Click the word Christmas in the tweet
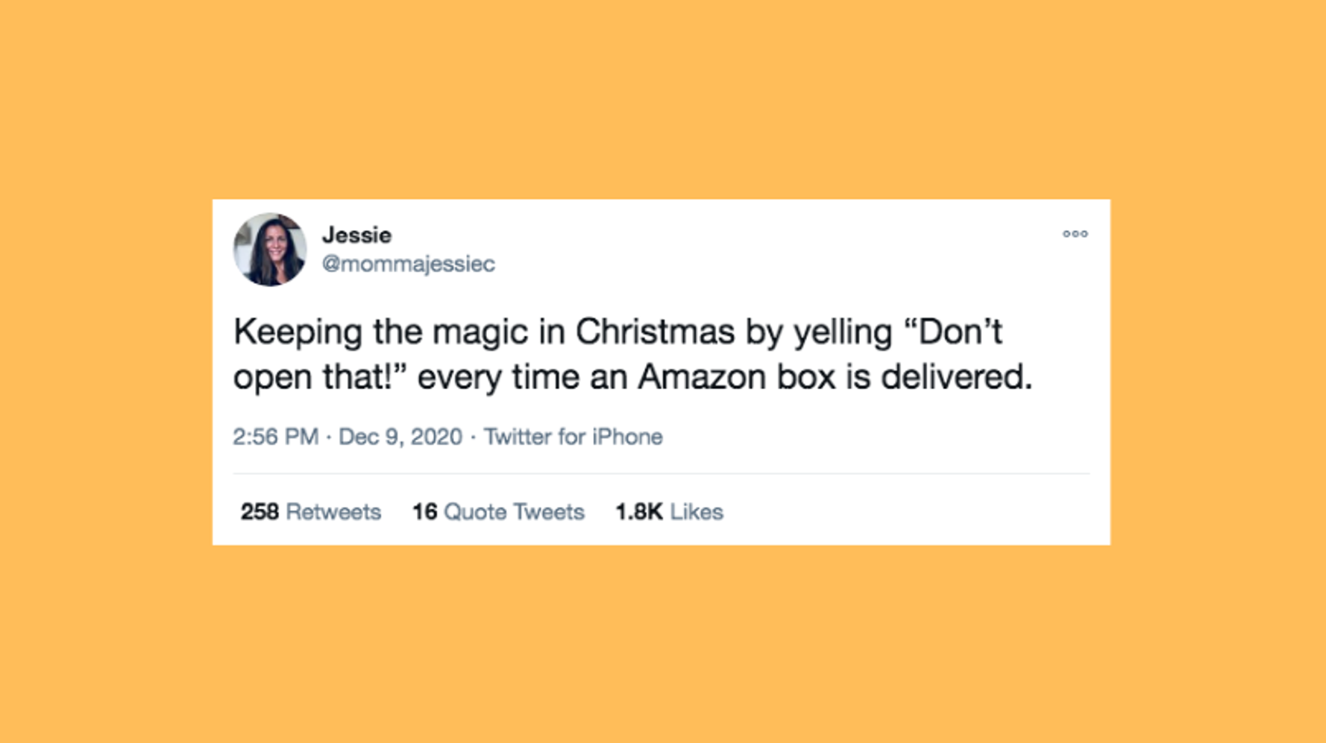The height and width of the screenshot is (743, 1326). [x=655, y=332]
